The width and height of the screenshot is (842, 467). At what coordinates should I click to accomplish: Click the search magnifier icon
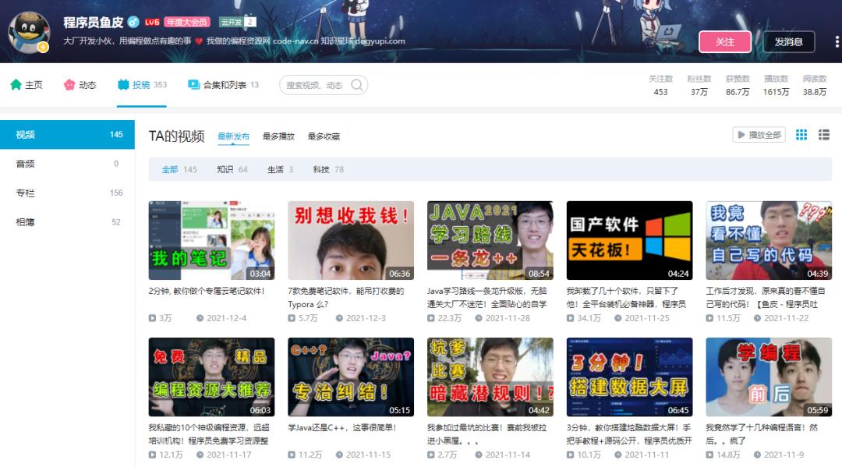pyautogui.click(x=356, y=85)
